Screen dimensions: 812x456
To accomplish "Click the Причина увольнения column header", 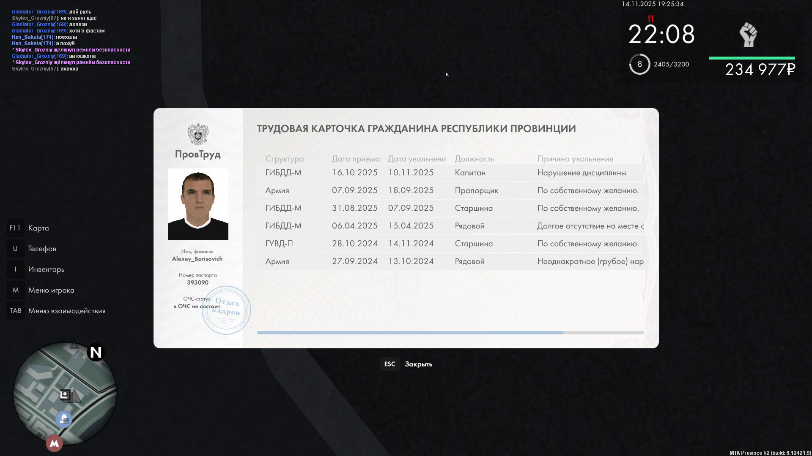I will point(575,159).
